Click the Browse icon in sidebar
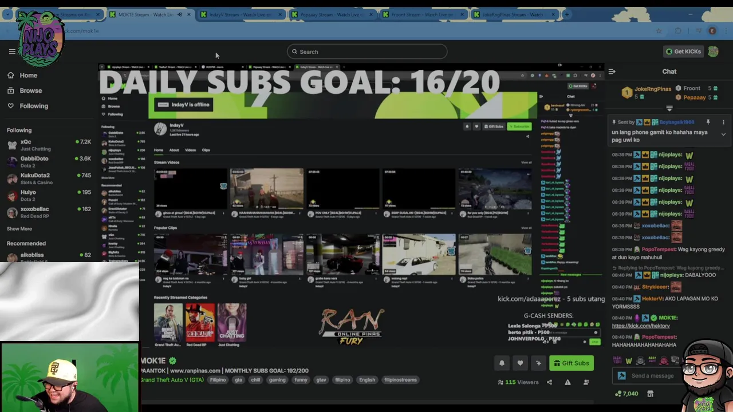Screen dimensions: 733x412 point(11,90)
